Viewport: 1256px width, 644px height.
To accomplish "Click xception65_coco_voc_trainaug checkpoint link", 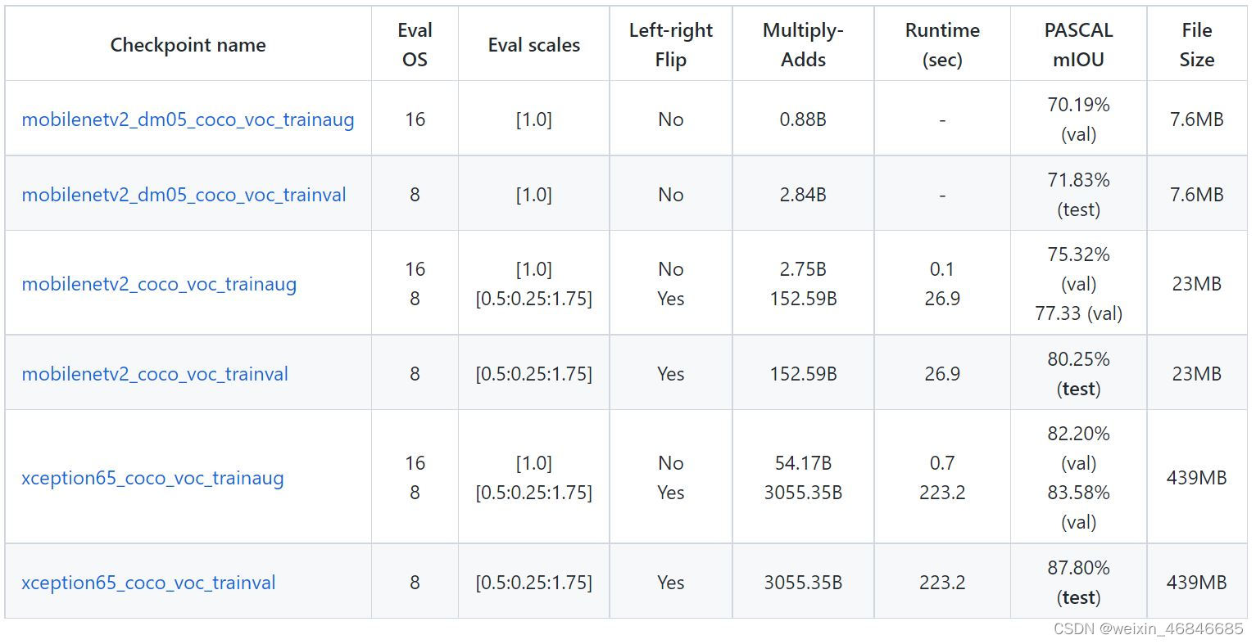I will tap(152, 478).
